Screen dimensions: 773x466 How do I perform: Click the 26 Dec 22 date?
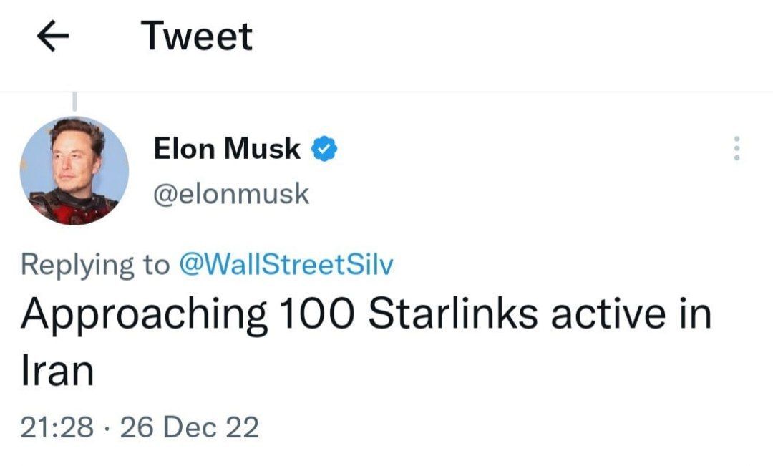coord(190,427)
